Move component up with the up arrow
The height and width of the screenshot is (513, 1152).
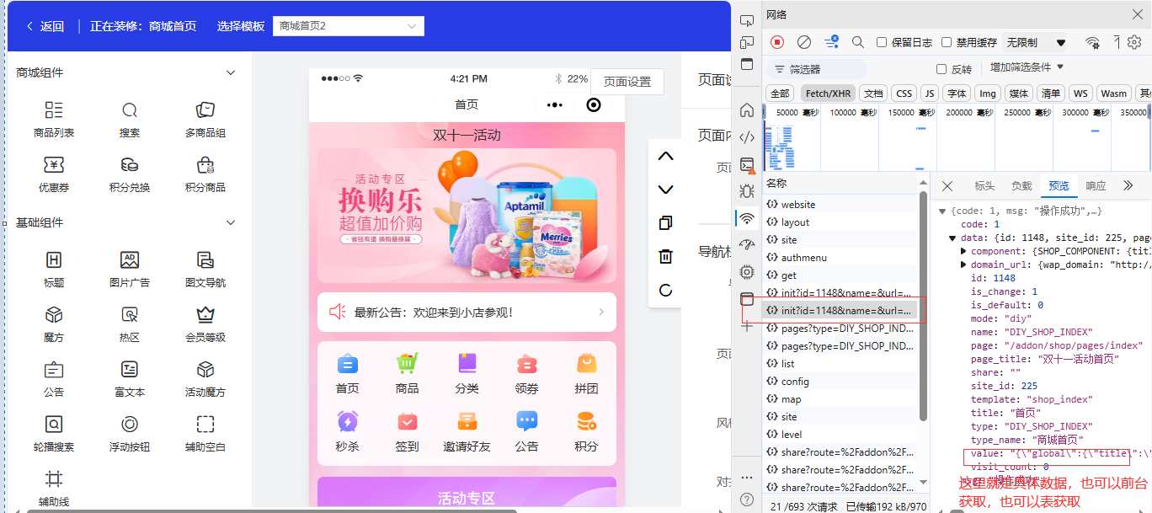pyautogui.click(x=665, y=157)
